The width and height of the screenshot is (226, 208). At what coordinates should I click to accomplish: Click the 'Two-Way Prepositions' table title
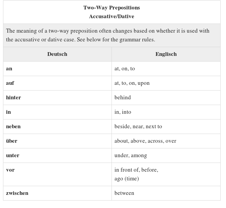[111, 8]
